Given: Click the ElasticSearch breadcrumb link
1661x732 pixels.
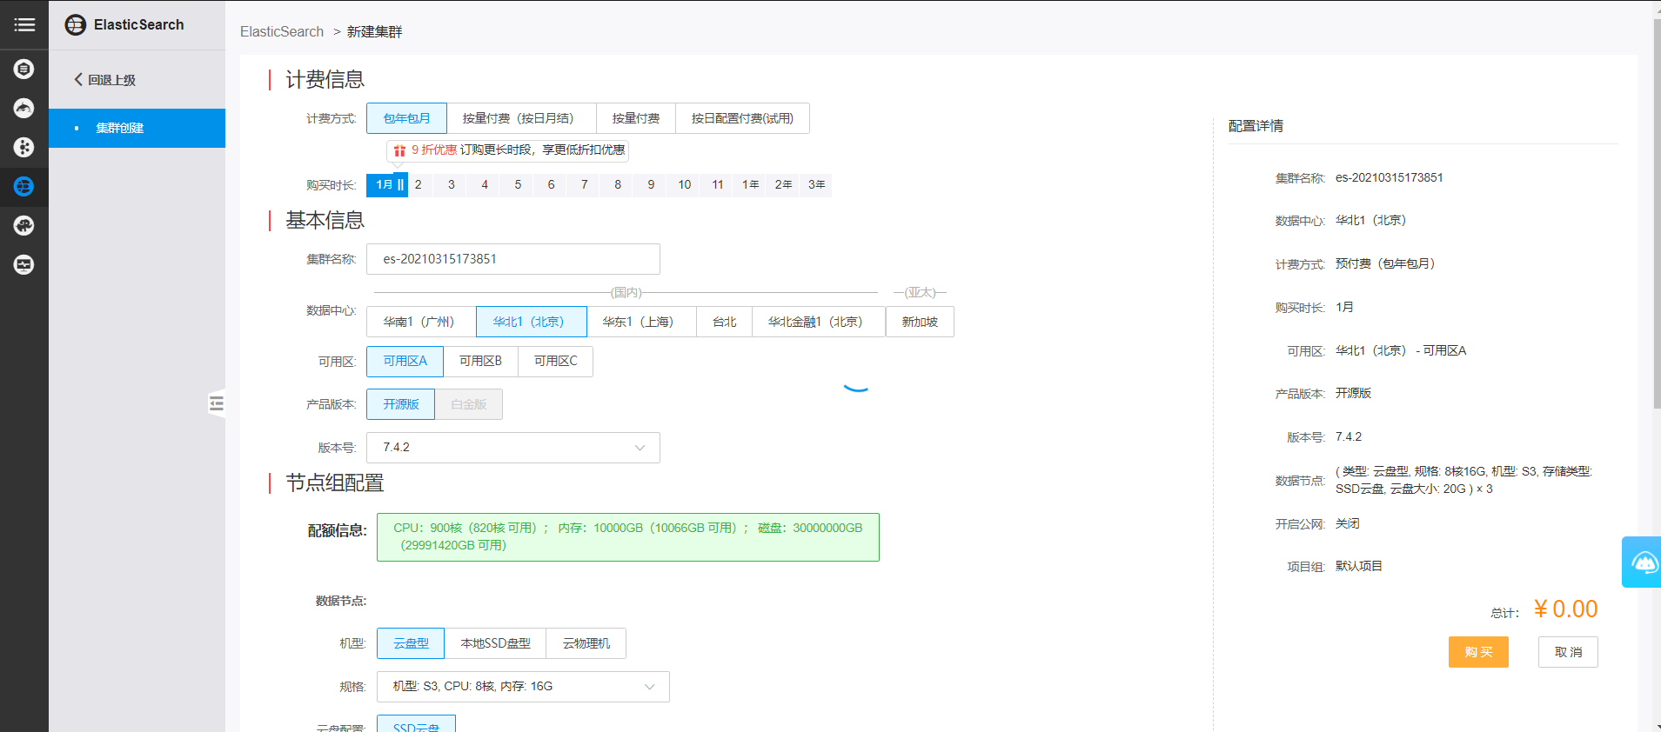Looking at the screenshot, I should click(281, 31).
